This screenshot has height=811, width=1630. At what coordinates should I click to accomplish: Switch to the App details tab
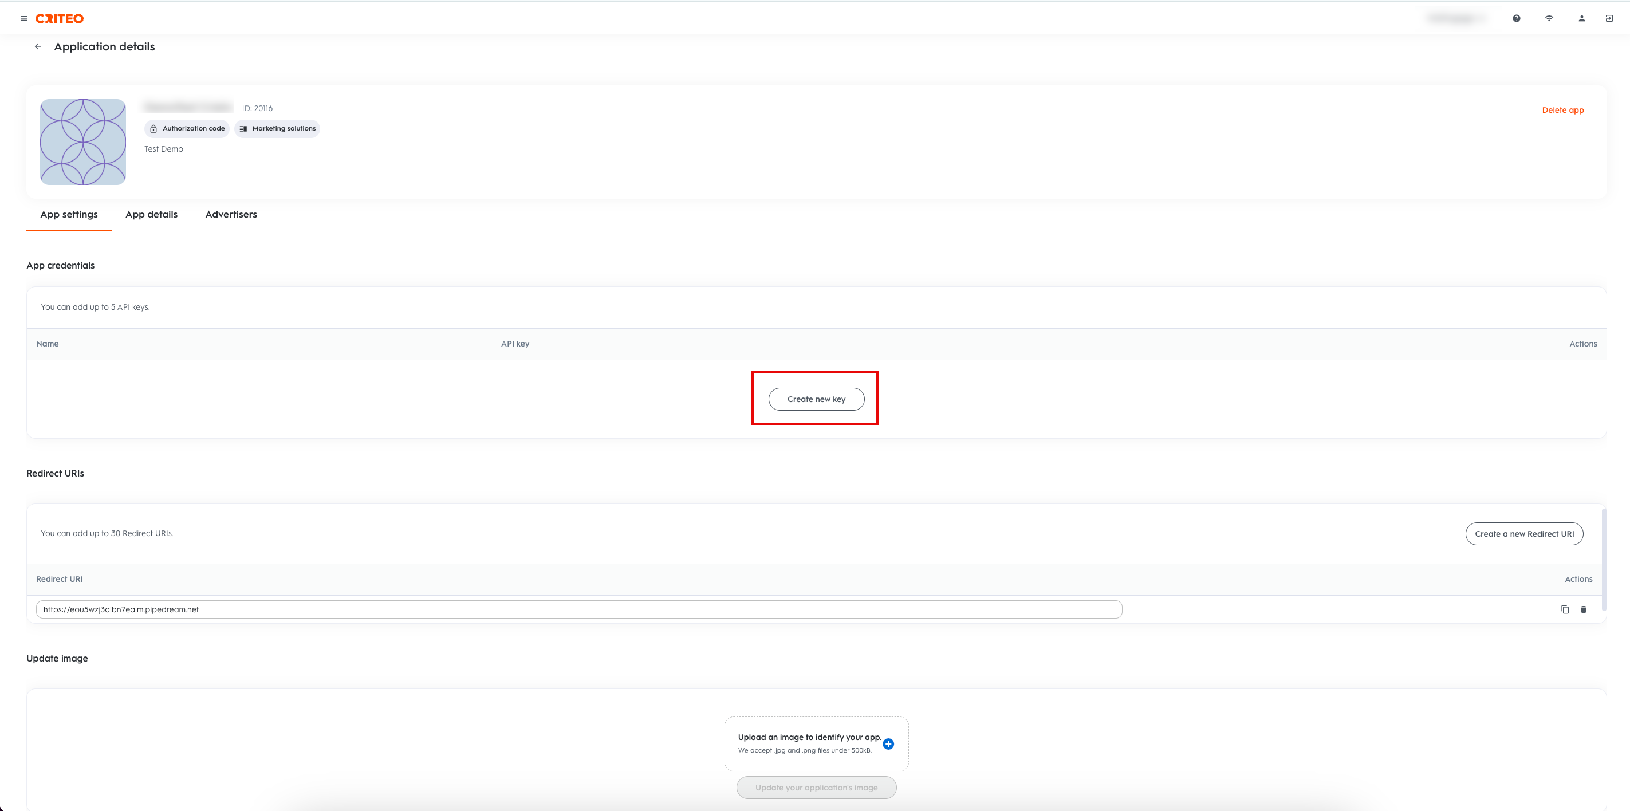point(151,214)
